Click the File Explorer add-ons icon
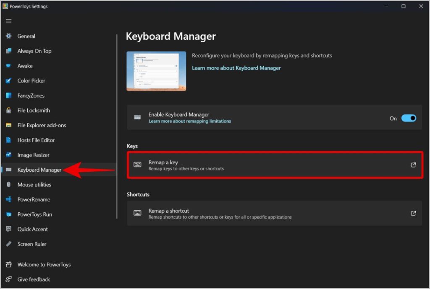This screenshot has width=430, height=289. 8,125
